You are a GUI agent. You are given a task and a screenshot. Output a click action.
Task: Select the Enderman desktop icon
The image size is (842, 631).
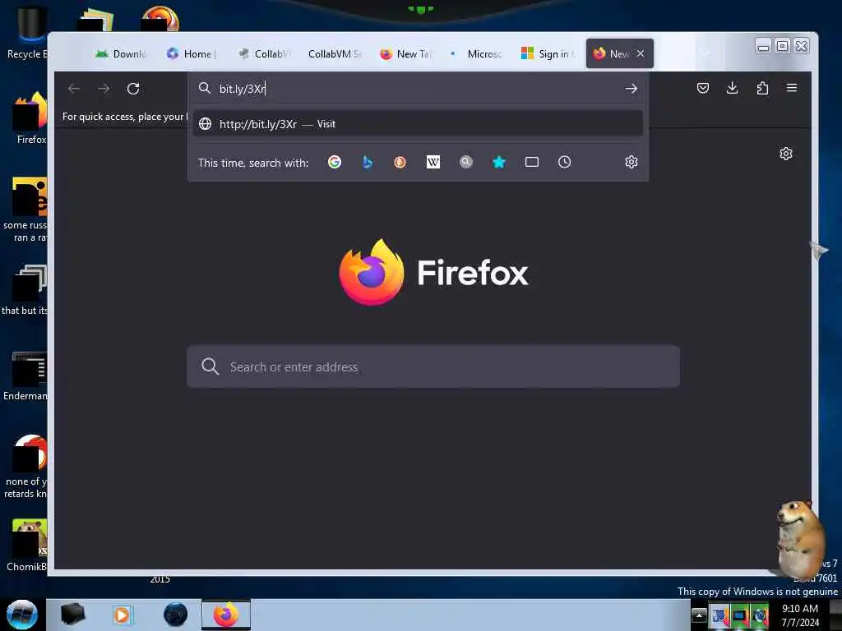pyautogui.click(x=25, y=376)
